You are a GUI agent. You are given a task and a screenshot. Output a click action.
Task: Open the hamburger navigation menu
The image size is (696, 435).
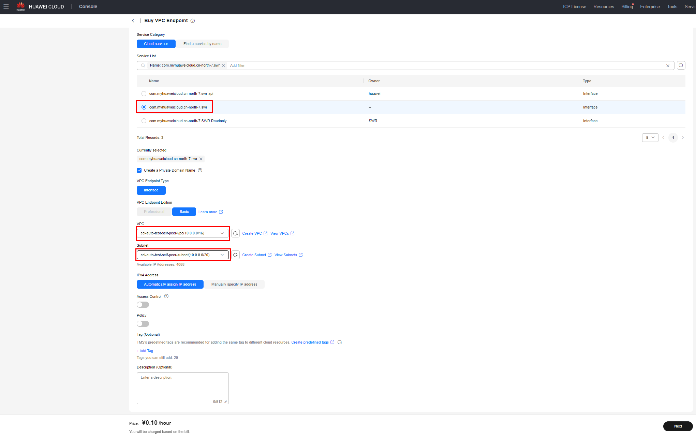(x=6, y=6)
